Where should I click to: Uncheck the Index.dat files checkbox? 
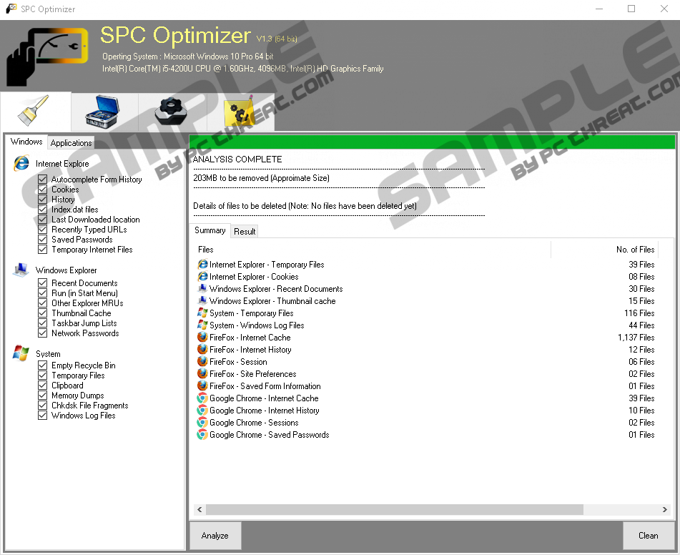coord(42,209)
